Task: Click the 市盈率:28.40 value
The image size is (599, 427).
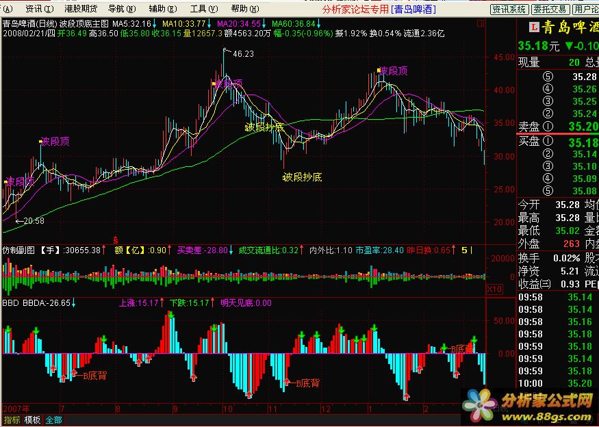Action: [379, 250]
